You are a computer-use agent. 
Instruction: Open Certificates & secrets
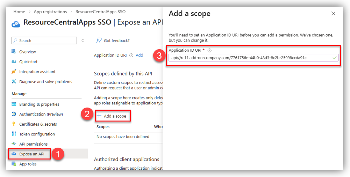coord(38,124)
